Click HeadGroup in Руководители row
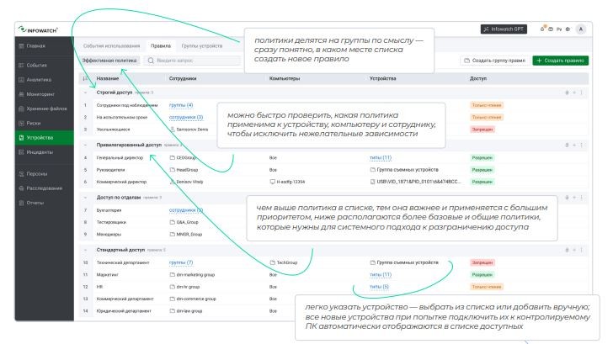613x344 pixels. [184, 170]
